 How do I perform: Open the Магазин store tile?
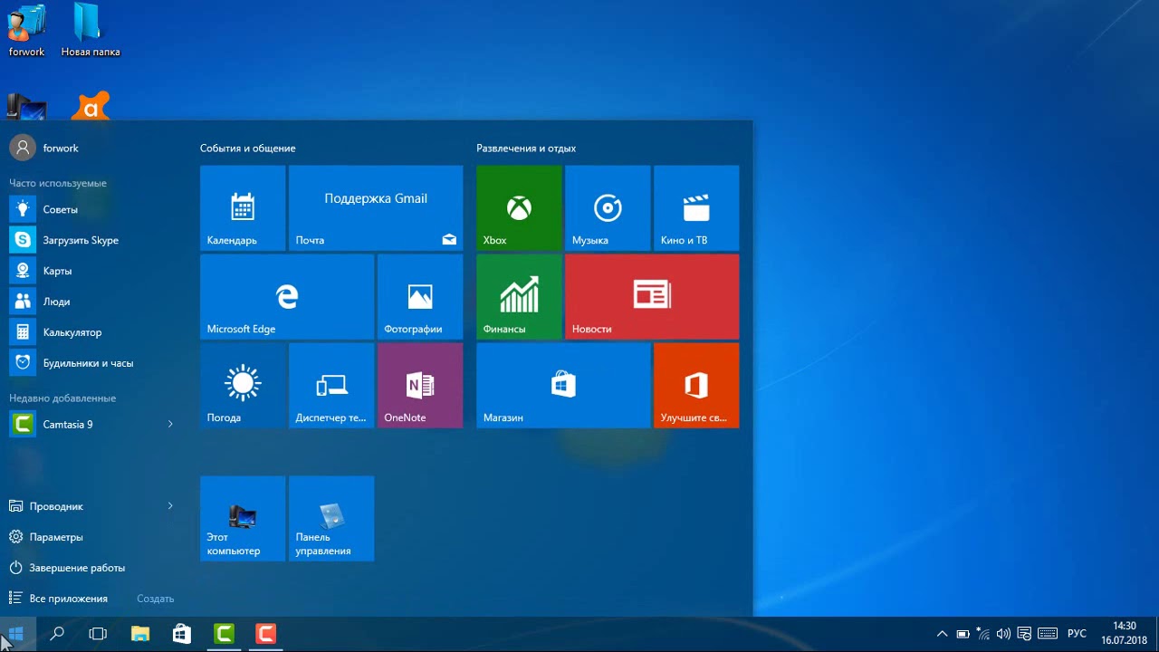(563, 385)
